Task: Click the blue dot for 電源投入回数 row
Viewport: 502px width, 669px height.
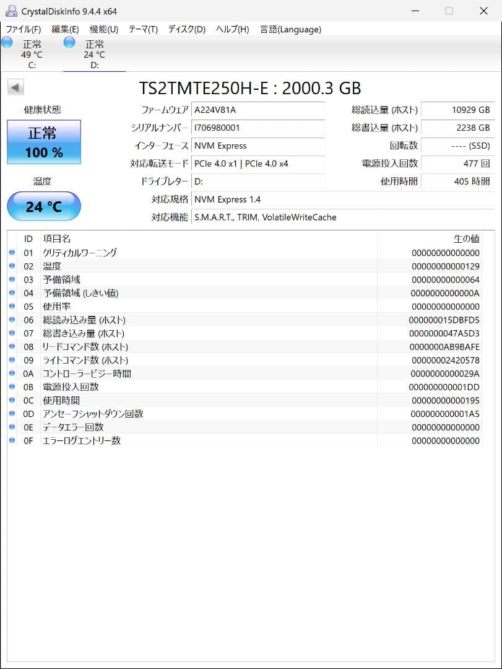Action: pos(12,387)
